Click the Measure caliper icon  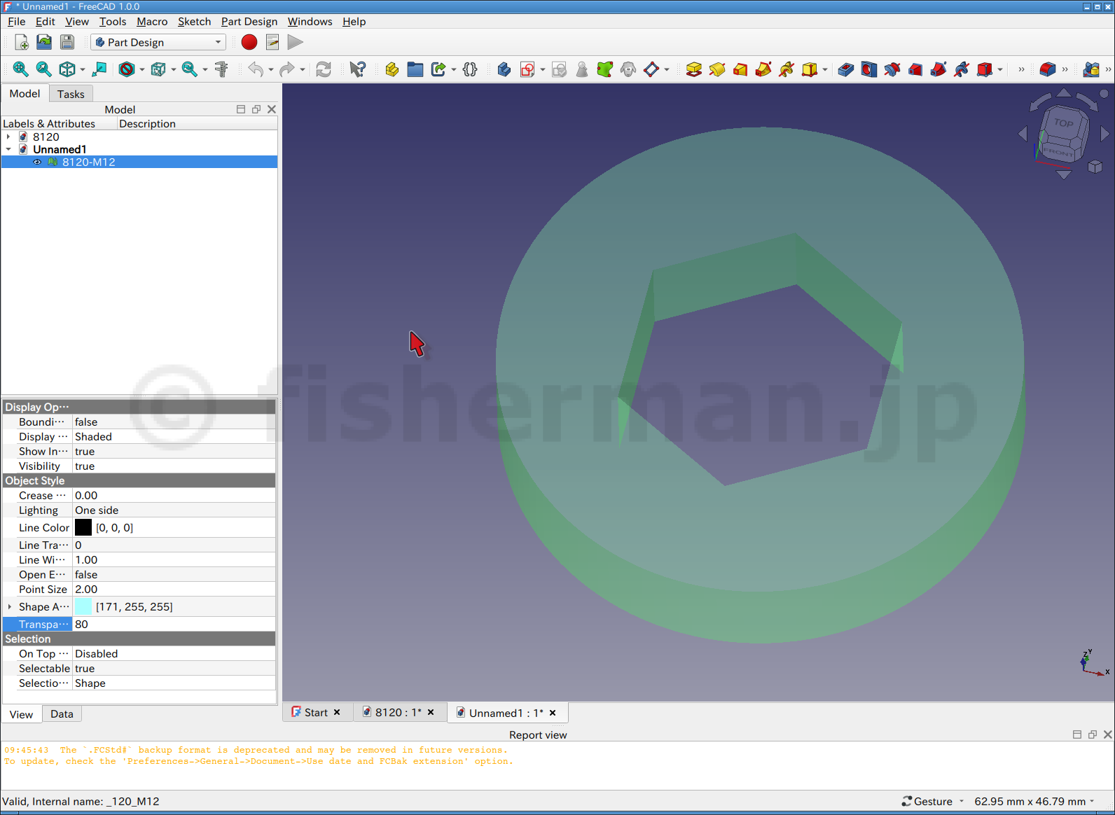point(221,69)
